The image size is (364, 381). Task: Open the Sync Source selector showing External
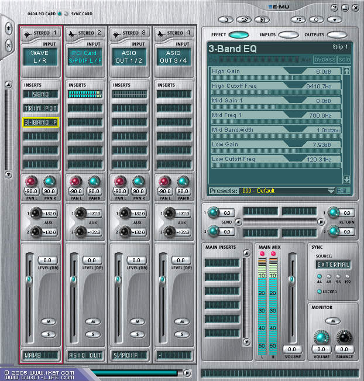[332, 265]
